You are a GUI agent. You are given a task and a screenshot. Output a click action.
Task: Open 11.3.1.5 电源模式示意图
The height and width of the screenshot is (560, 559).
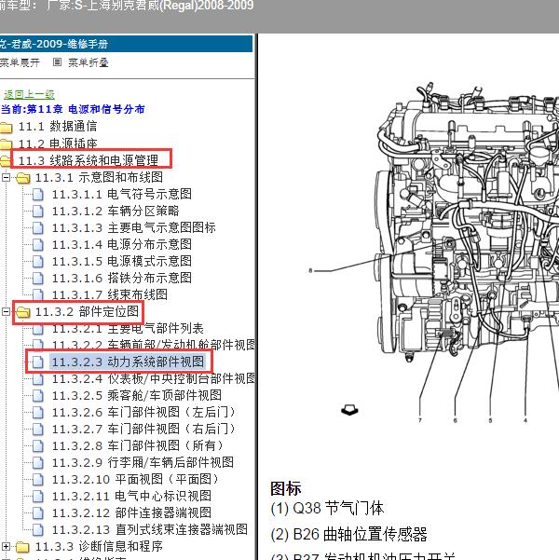(x=122, y=262)
